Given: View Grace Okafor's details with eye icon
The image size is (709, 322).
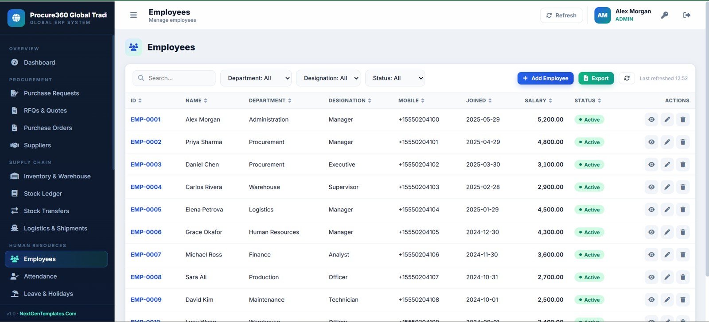Looking at the screenshot, I should click(651, 232).
